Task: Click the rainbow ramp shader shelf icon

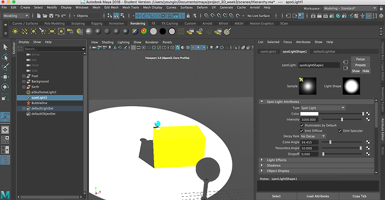Action: 144,31
